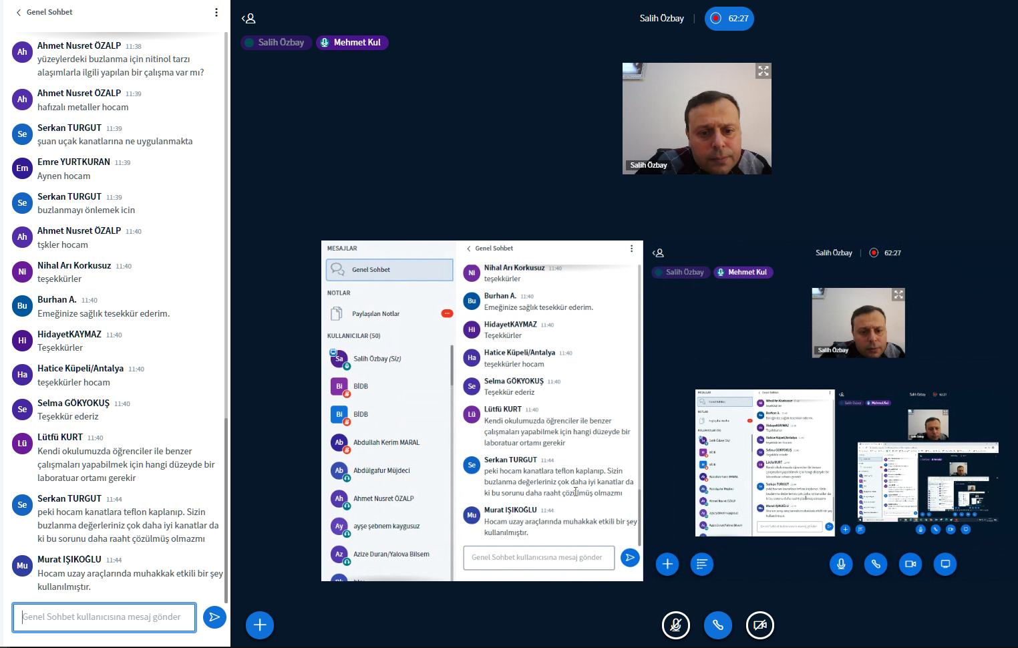This screenshot has height=648, width=1018.
Task: Make Salih Özbay webcam fullscreen
Action: [763, 71]
